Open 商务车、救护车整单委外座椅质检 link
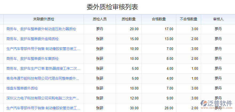 pos(33,39)
